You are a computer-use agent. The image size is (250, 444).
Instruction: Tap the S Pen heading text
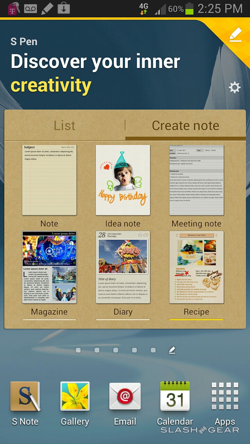click(24, 42)
